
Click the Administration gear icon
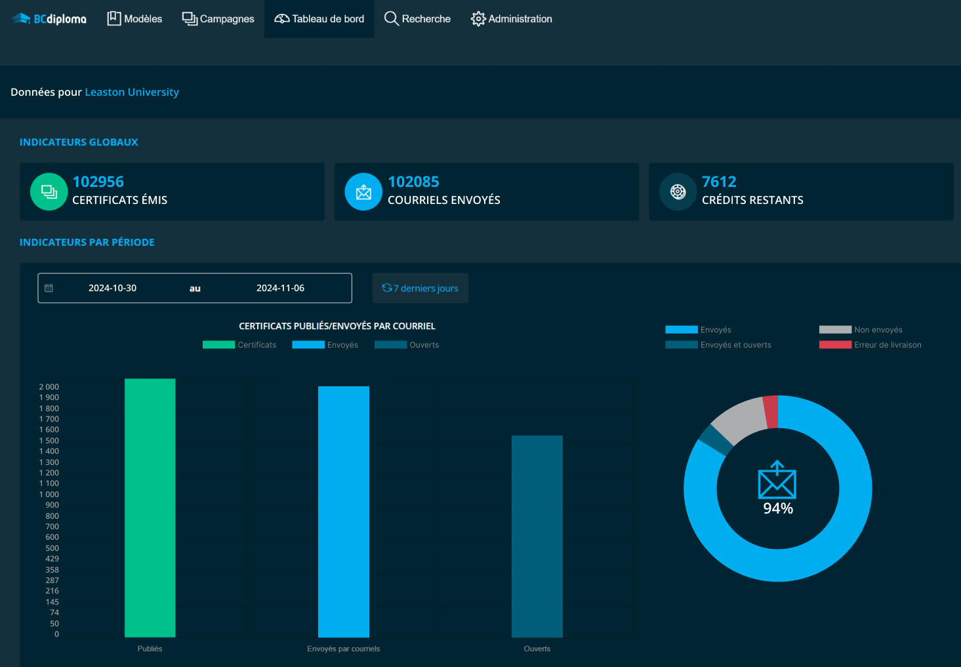(x=478, y=19)
